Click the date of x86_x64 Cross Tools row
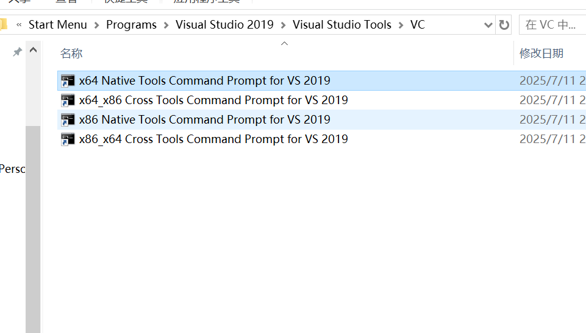This screenshot has width=586, height=333. click(x=552, y=139)
